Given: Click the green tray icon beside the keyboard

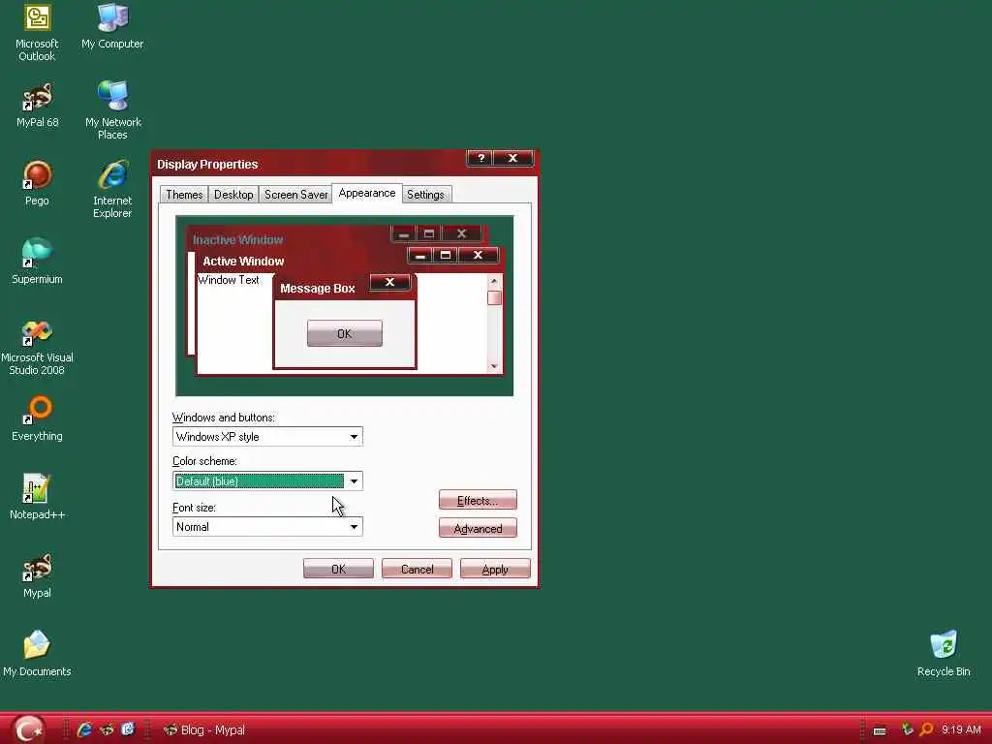Looking at the screenshot, I should (x=907, y=729).
